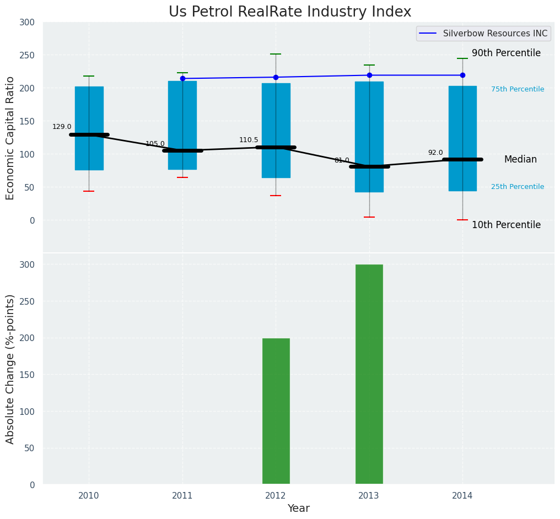Image resolution: width=560 pixels, height=519 pixels.
Task: Click the red 10th percentile cap for 2010
Action: click(x=89, y=191)
